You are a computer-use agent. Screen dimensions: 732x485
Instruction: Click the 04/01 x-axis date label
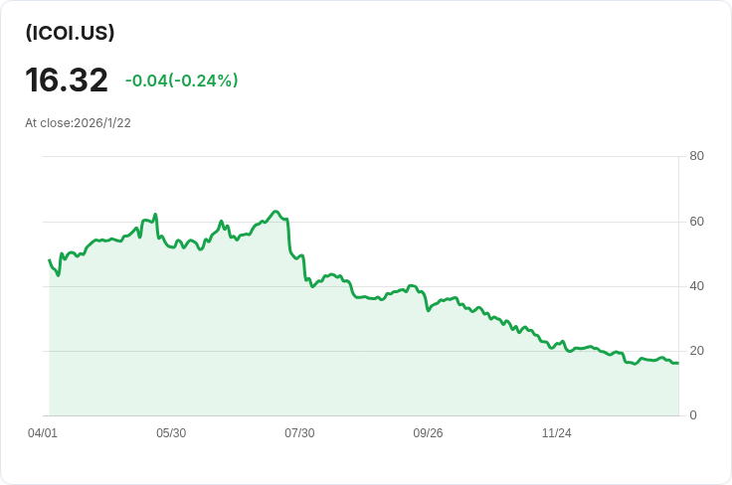tap(43, 433)
